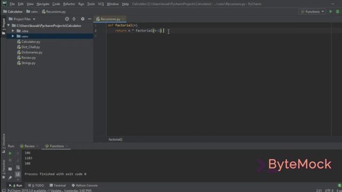Image resolution: width=342 pixels, height=192 pixels.
Task: Click the factorial() breadcrumb below editor
Action: coord(115,140)
